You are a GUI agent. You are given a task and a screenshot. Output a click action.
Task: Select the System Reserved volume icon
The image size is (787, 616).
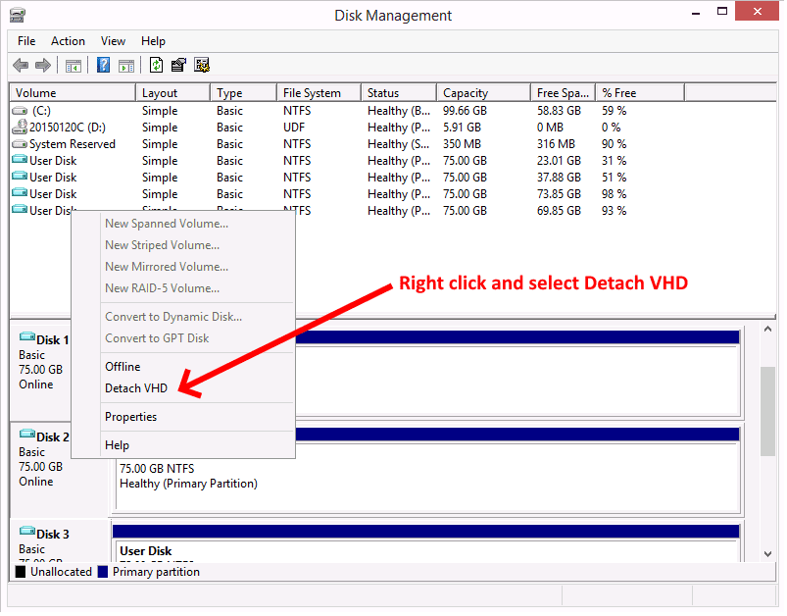click(20, 144)
